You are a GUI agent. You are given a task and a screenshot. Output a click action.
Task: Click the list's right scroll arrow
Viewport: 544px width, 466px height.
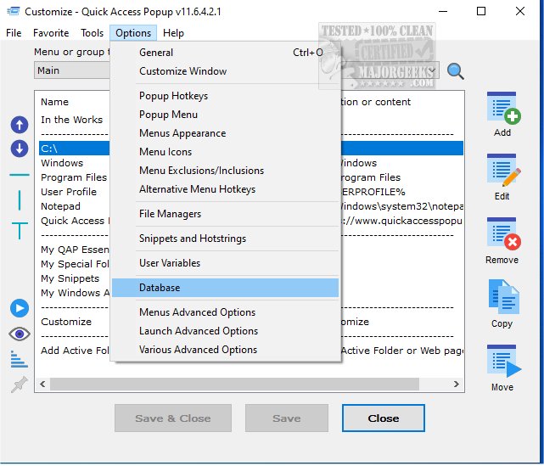(457, 385)
